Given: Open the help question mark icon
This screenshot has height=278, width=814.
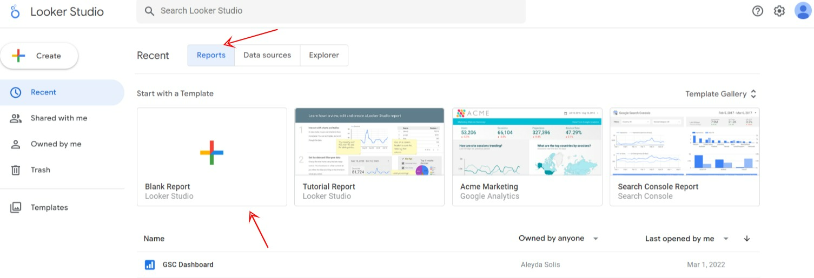Looking at the screenshot, I should click(758, 11).
